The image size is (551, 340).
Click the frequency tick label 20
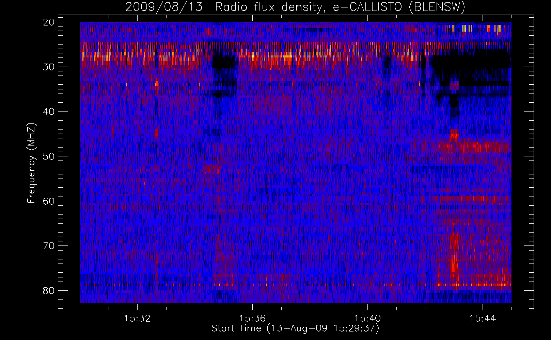[49, 22]
